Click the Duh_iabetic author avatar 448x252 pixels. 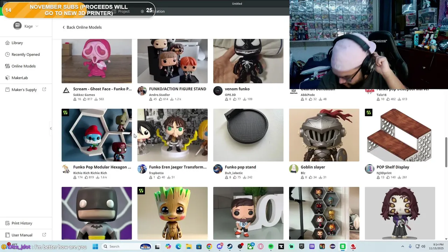218,169
